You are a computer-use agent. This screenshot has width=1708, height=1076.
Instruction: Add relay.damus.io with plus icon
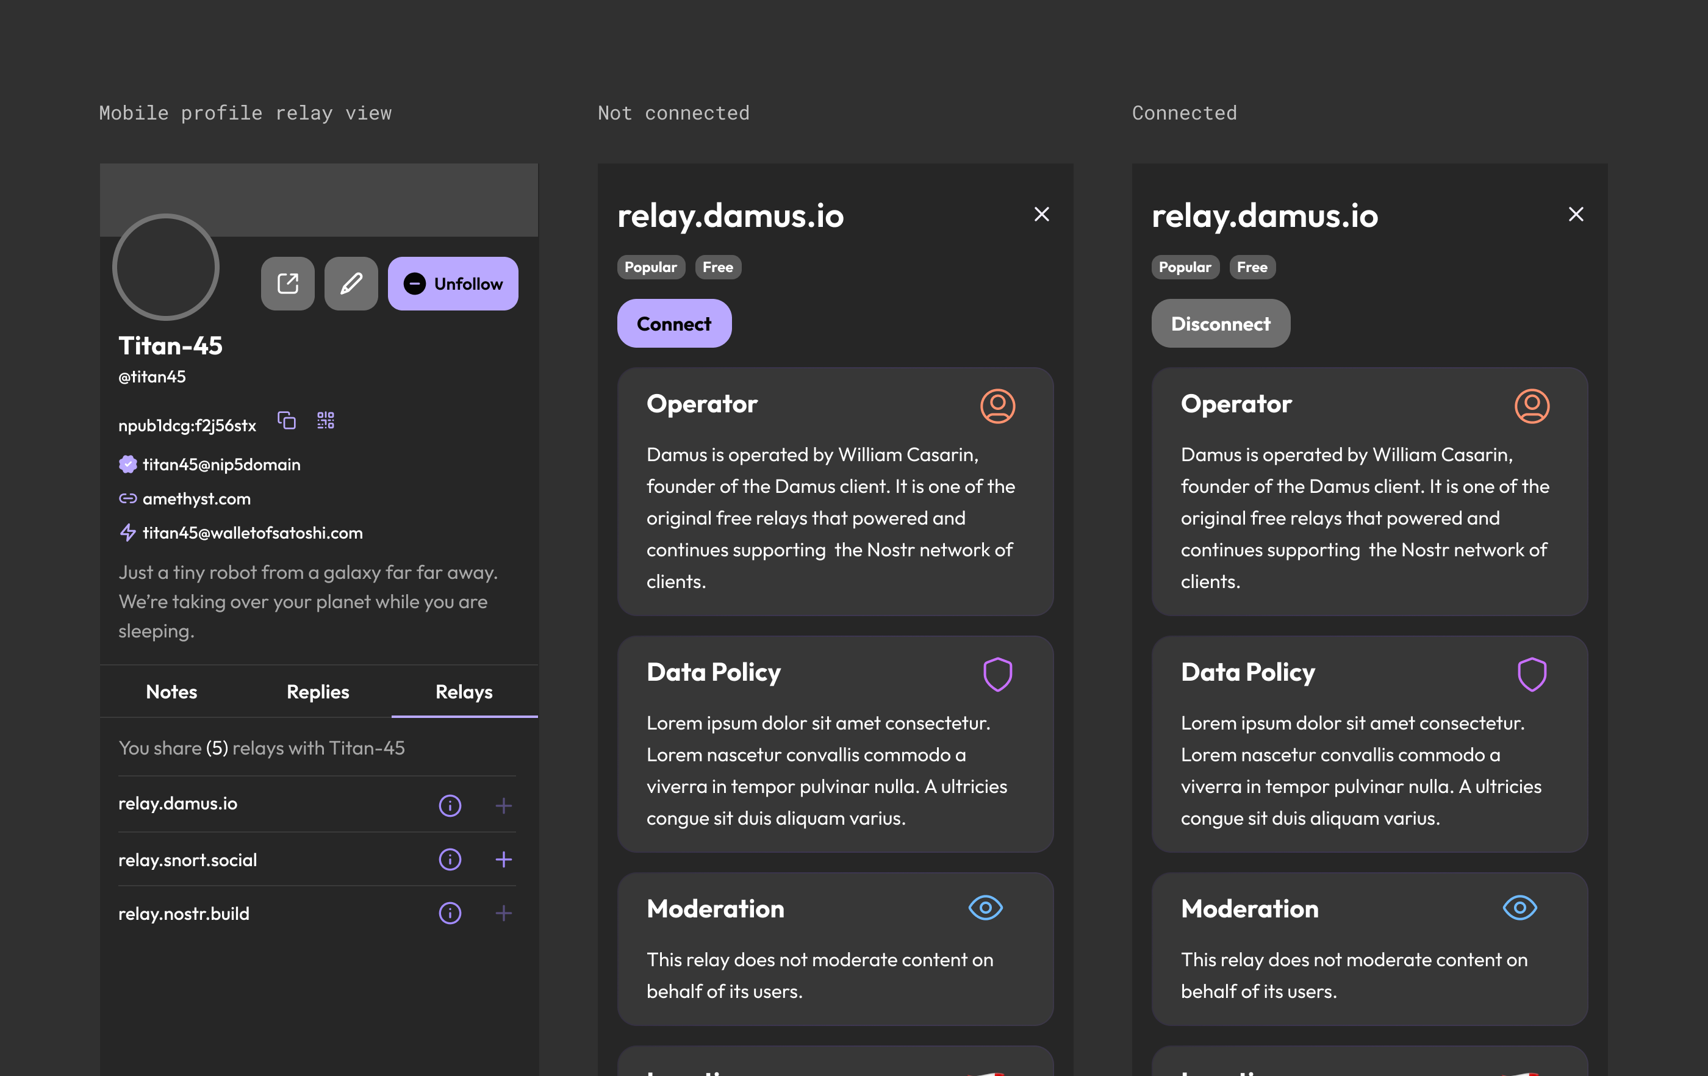click(504, 805)
